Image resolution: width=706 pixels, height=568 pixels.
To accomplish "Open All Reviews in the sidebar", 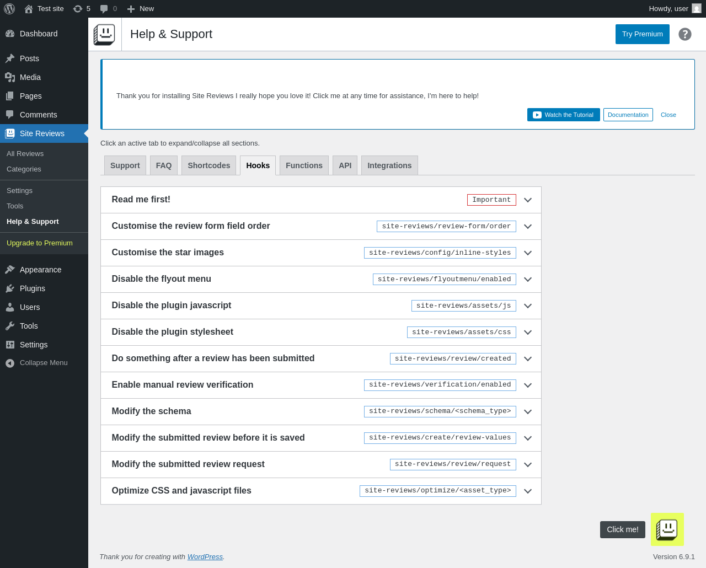I will pos(25,154).
